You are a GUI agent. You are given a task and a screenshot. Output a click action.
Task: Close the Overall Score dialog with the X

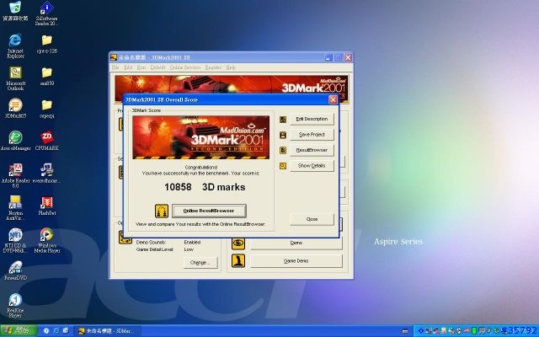tap(333, 99)
